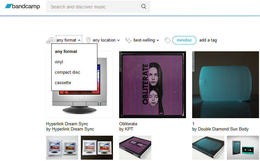260x161 pixels.
Task: Choose compact disc from the format menu
Action: (x=68, y=72)
